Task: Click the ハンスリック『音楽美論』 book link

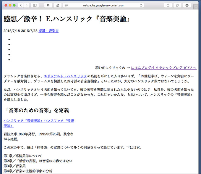Action: point(39,123)
